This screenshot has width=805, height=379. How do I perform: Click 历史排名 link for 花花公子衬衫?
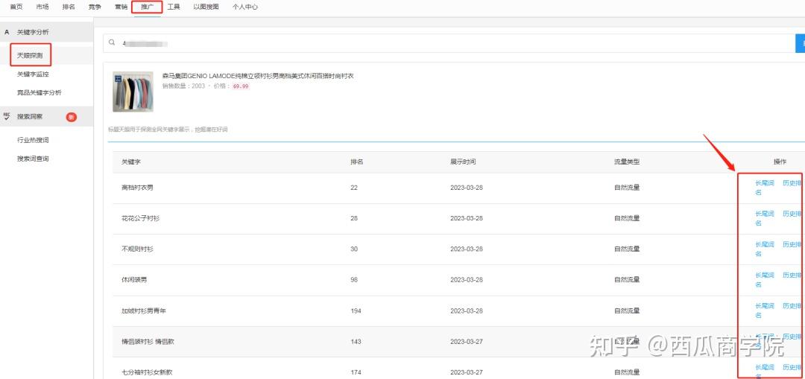tap(792, 214)
